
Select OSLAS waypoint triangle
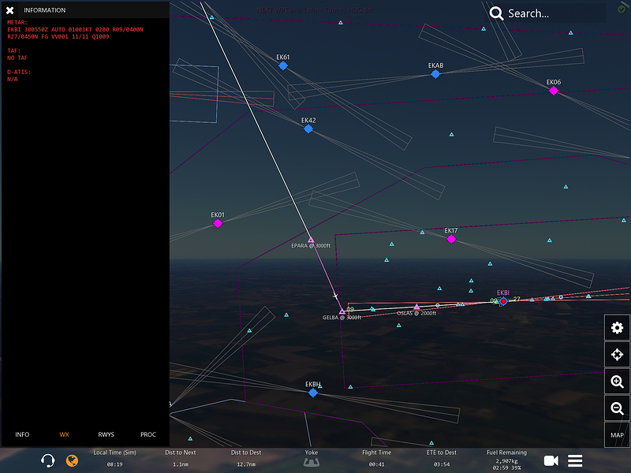click(x=416, y=307)
